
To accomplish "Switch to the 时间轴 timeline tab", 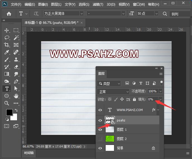I will click(29, 153).
